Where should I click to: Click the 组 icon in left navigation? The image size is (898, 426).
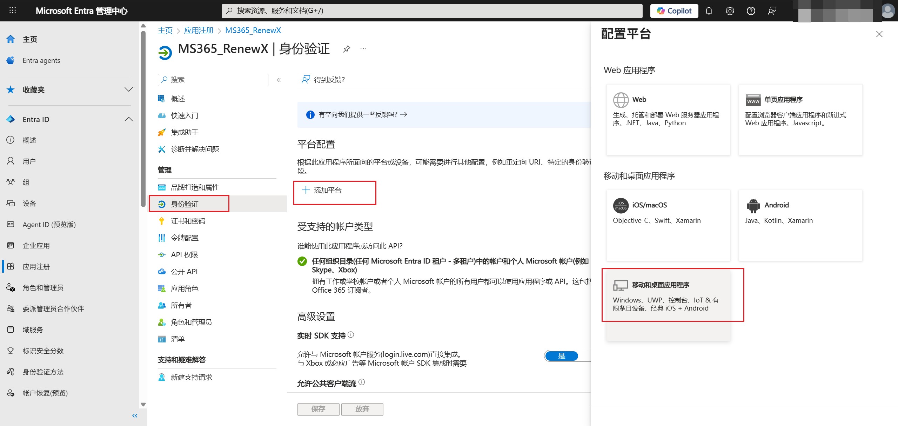point(11,182)
